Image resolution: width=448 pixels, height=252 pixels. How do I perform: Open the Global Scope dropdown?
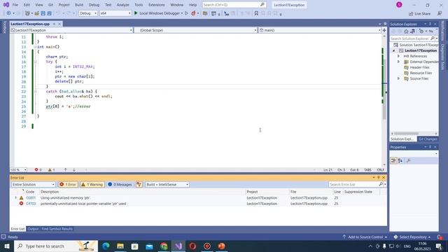pos(195,30)
